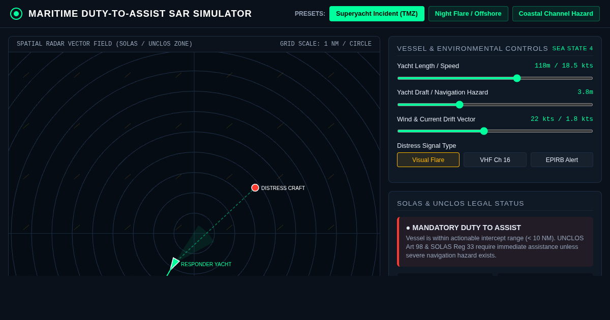Click the 118m / 18.5 kts value
610x320 pixels.
(564, 66)
